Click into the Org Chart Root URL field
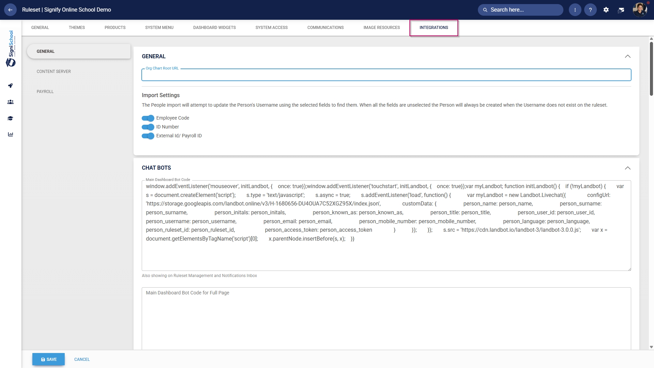654x368 pixels. click(x=386, y=75)
